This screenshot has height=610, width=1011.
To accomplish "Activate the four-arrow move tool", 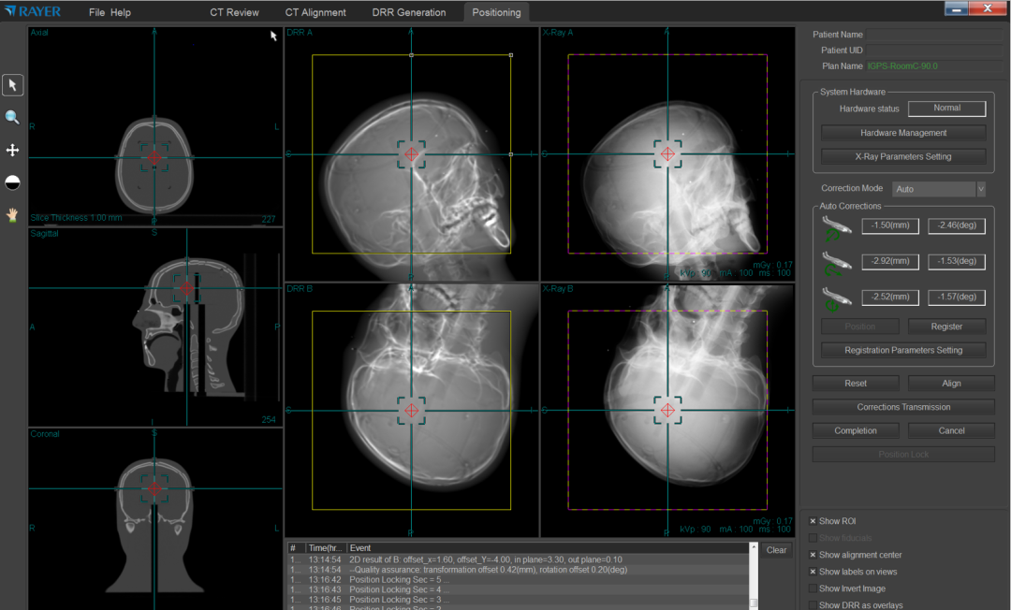I will click(13, 151).
